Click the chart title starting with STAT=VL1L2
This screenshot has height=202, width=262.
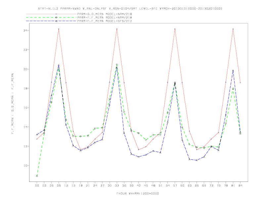click(130, 9)
